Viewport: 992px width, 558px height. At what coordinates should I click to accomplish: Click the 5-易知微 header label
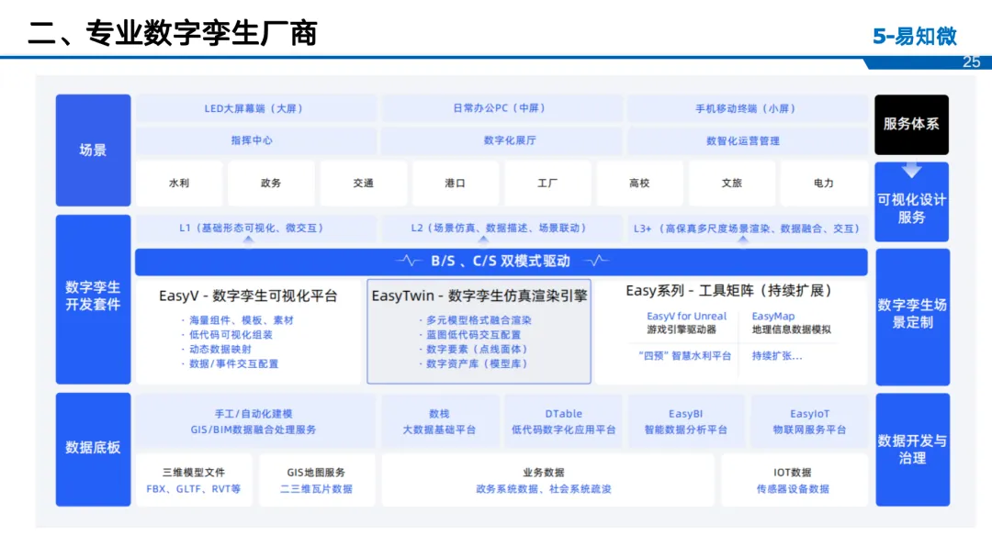click(915, 36)
